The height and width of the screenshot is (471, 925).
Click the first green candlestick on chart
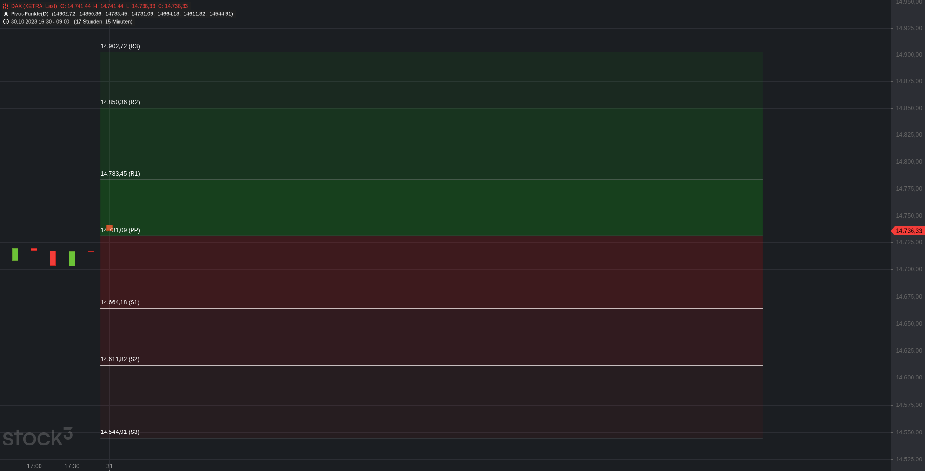point(15,254)
